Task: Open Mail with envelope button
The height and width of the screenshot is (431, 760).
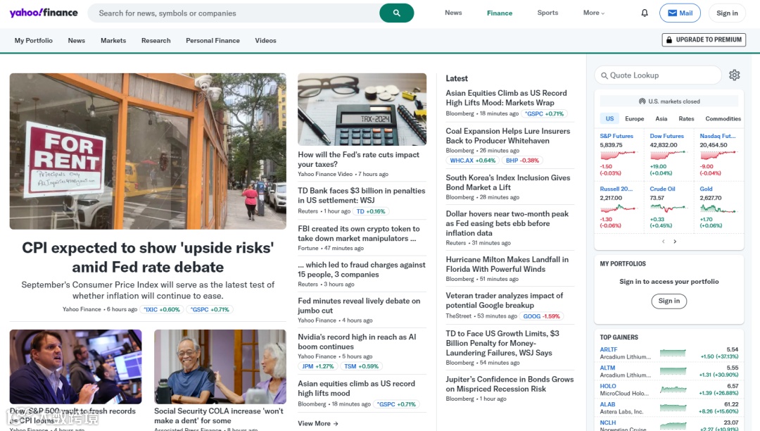Action: click(x=680, y=13)
